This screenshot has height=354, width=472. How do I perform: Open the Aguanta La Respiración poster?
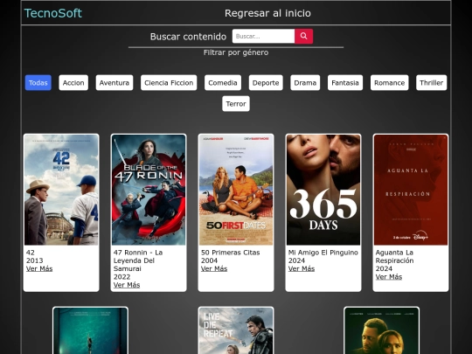point(411,190)
